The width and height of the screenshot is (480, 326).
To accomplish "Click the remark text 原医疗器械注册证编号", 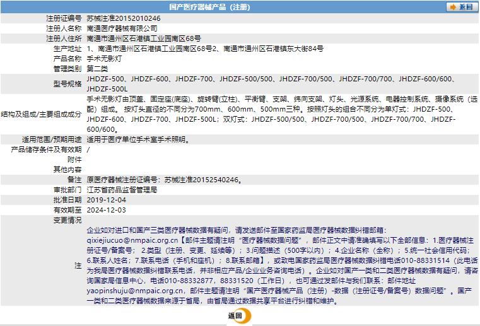I will [x=122, y=180].
